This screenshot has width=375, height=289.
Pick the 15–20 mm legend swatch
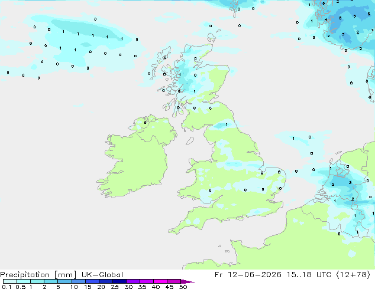(x=92, y=281)
